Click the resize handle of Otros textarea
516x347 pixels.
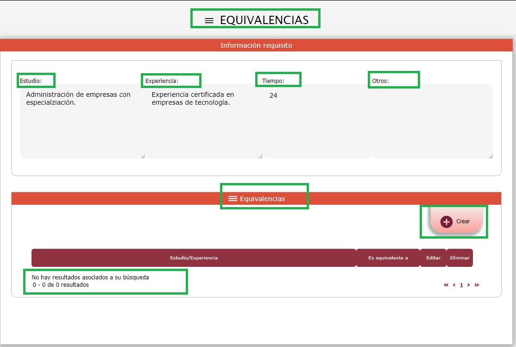pos(491,157)
